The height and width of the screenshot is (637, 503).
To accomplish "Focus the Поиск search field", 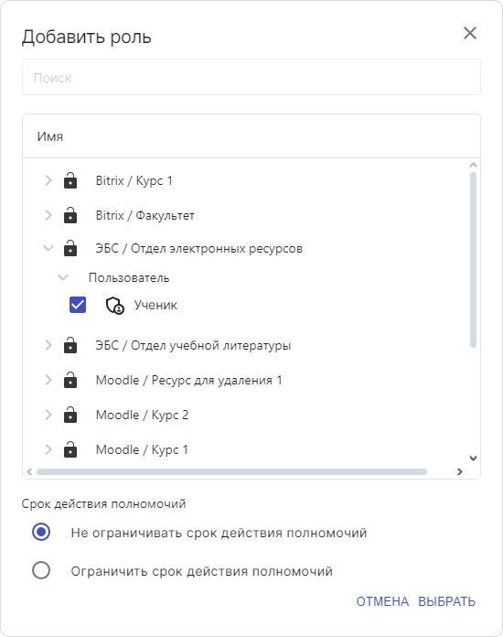I will coord(251,77).
